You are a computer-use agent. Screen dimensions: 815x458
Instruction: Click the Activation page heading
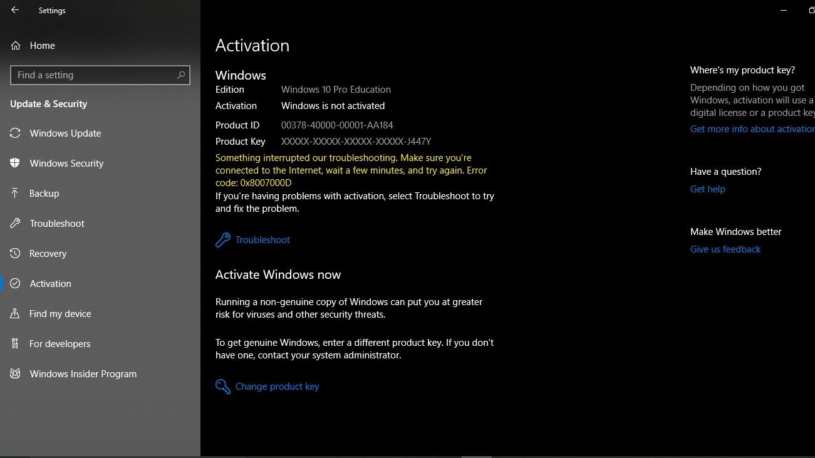point(252,46)
